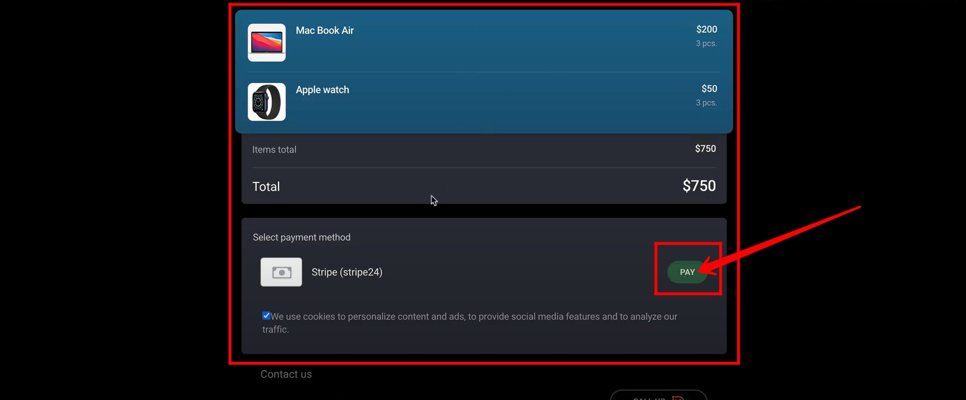Viewport: 966px width, 400px height.
Task: Uncheck the cookies consent checkbox
Action: point(266,316)
